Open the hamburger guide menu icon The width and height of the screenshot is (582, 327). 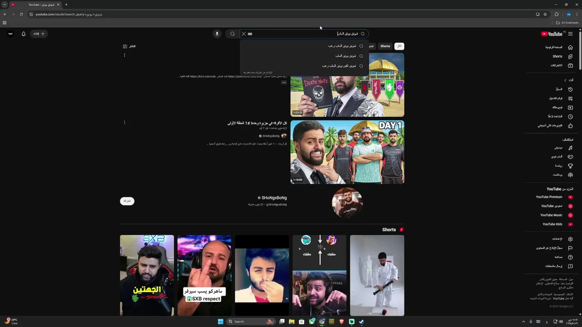click(570, 34)
